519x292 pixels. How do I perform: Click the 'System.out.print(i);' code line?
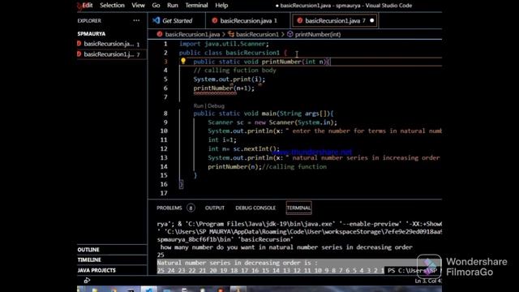click(x=229, y=79)
